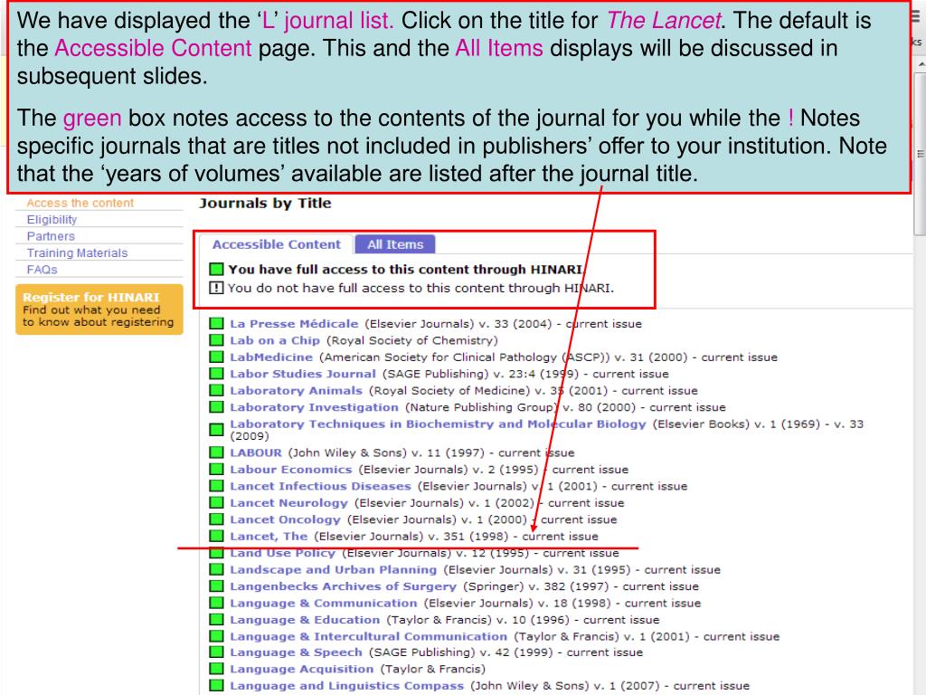Viewport: 926px width, 695px height.
Task: Open the LabMedicine journal link
Action: coord(271,357)
